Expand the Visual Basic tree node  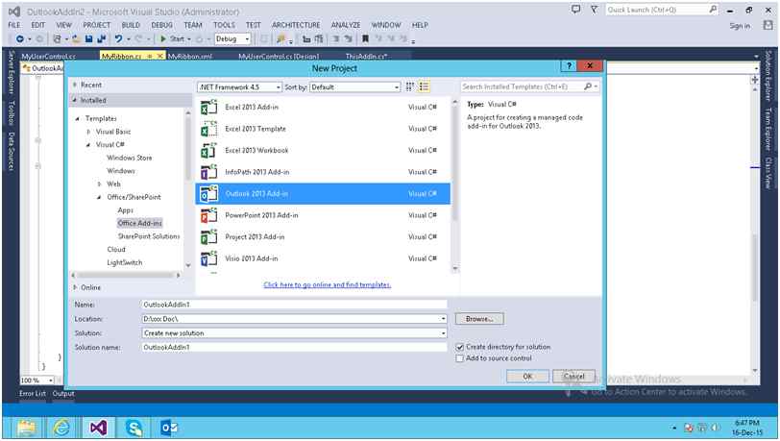click(x=88, y=132)
